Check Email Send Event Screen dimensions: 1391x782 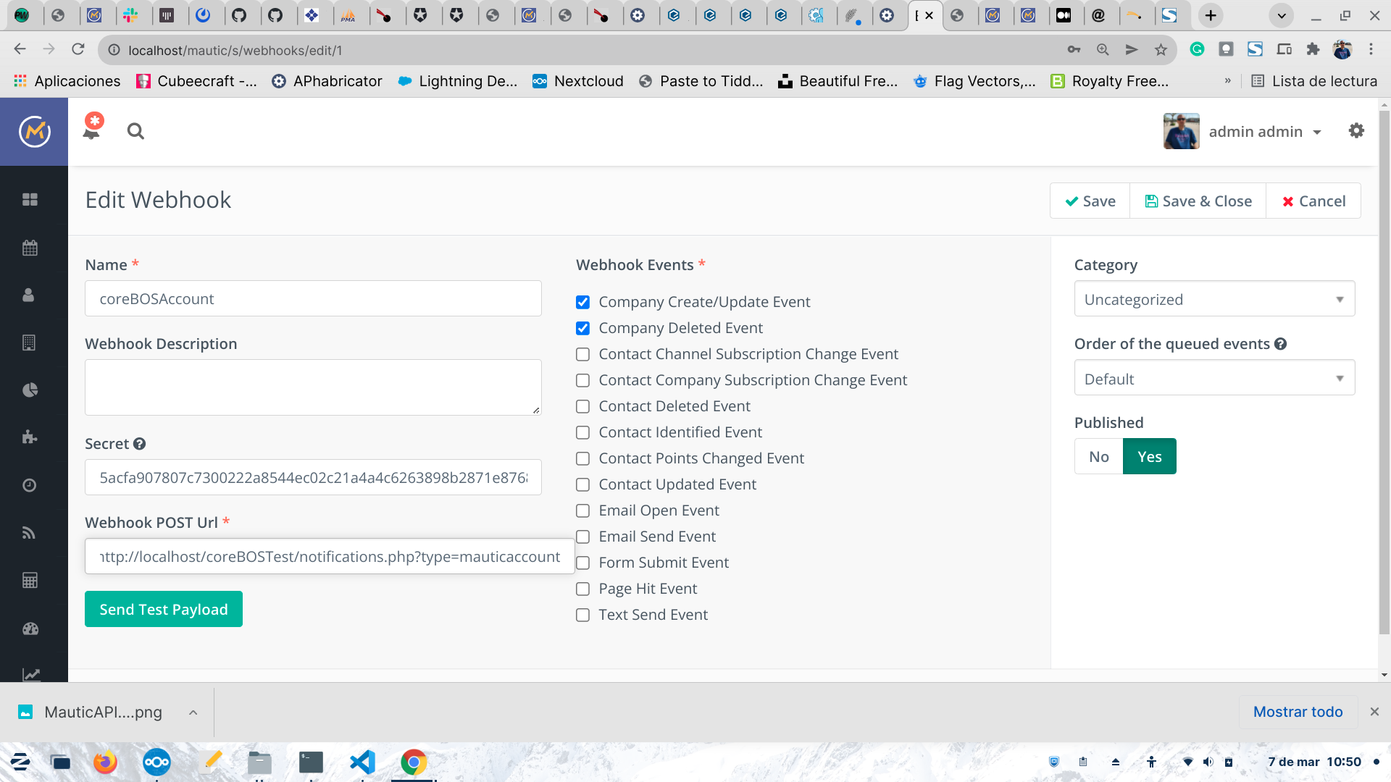(x=582, y=537)
